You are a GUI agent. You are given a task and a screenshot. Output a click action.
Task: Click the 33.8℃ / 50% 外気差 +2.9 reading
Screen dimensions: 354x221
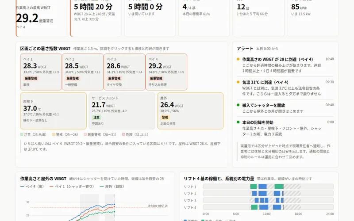coord(41,72)
